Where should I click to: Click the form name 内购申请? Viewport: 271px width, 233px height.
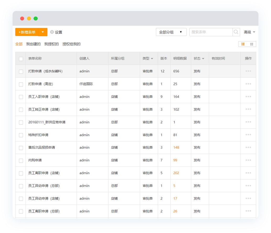pos(35,160)
